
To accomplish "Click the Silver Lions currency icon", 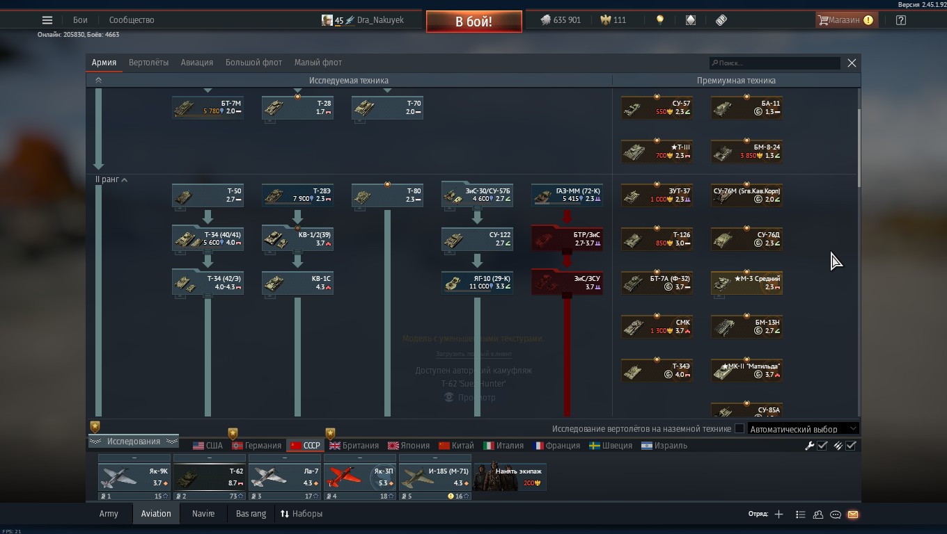I will coord(545,20).
